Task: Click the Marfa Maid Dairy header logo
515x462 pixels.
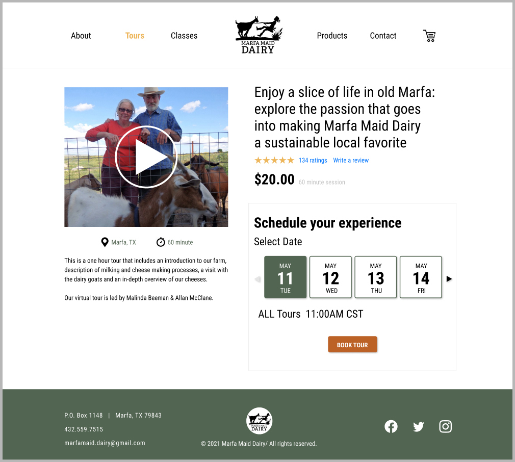Action: (259, 35)
